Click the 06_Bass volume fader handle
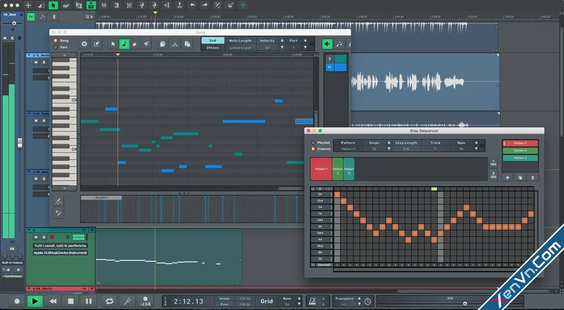564x310 pixels. [20, 143]
